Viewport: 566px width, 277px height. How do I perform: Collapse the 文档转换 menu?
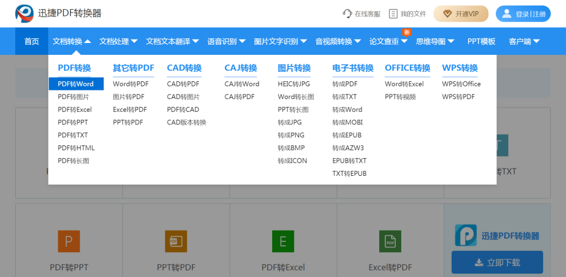click(x=71, y=41)
